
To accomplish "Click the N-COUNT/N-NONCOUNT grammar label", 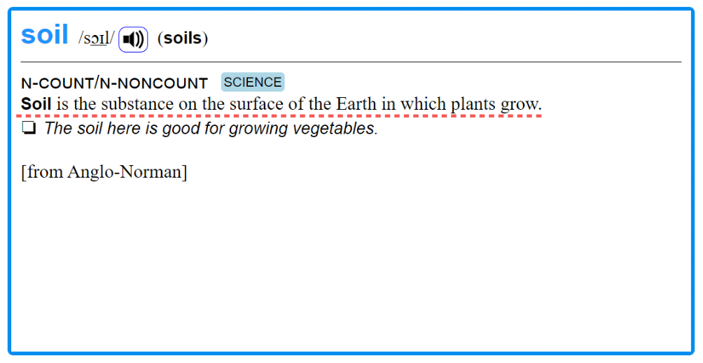I will (x=114, y=83).
